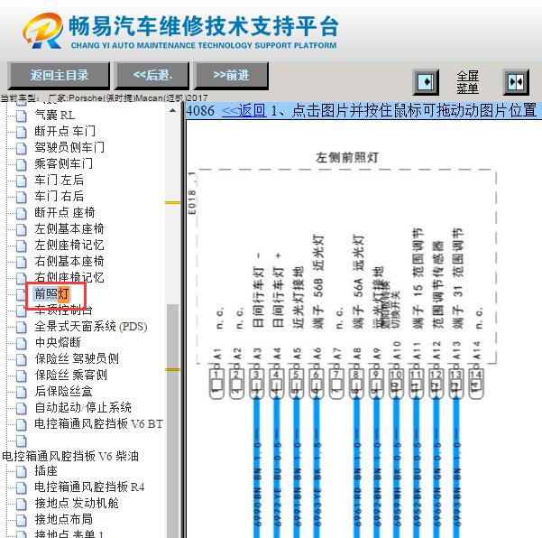Open 车顶控制台 entry

(64, 310)
